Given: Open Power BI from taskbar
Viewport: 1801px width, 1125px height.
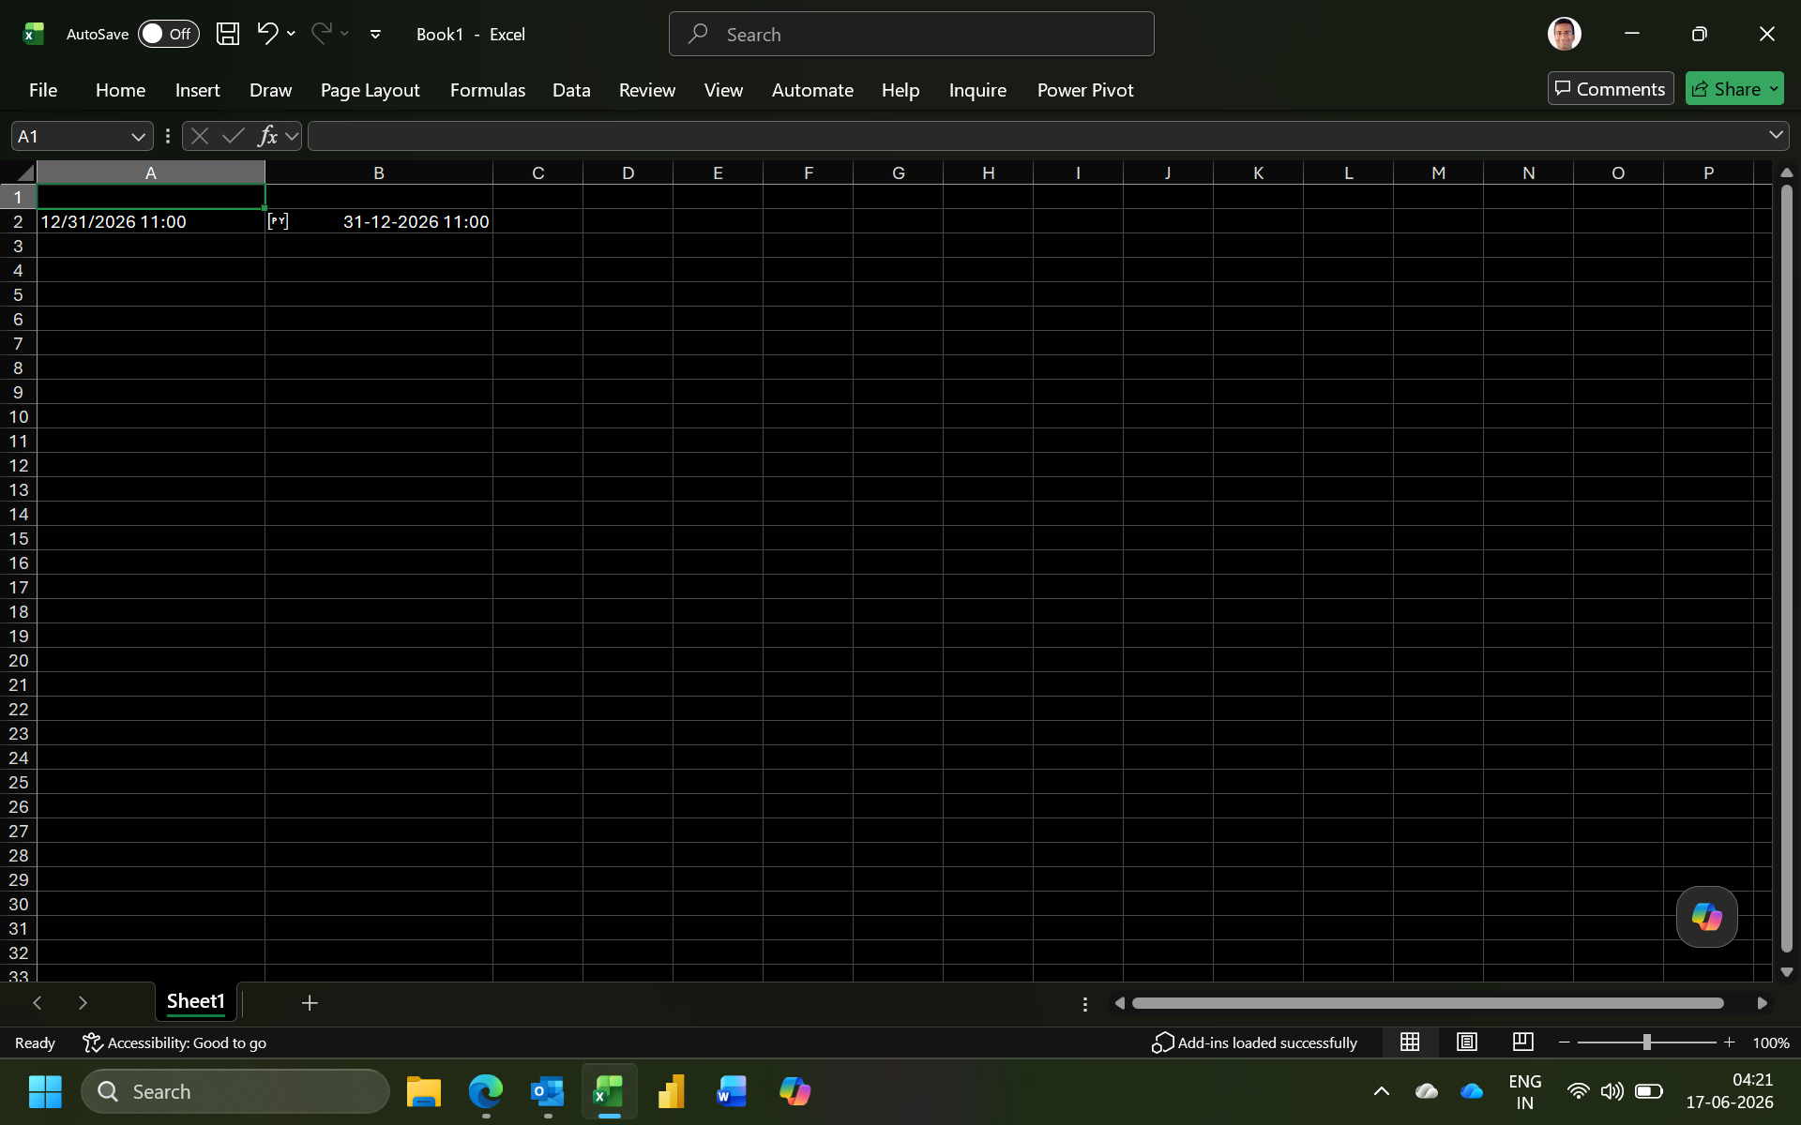Looking at the screenshot, I should tap(671, 1091).
